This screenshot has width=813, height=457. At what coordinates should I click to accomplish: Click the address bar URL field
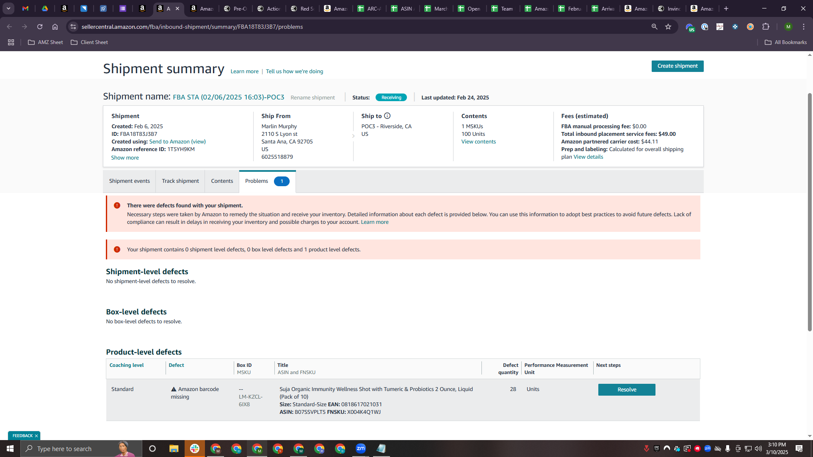point(364,27)
